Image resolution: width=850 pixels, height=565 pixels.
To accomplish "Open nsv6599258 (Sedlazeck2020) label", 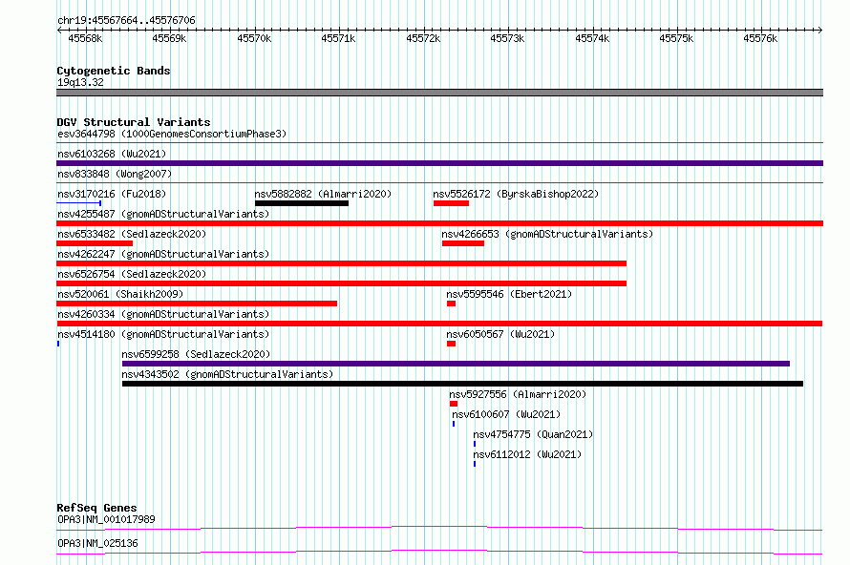I will pyautogui.click(x=196, y=354).
